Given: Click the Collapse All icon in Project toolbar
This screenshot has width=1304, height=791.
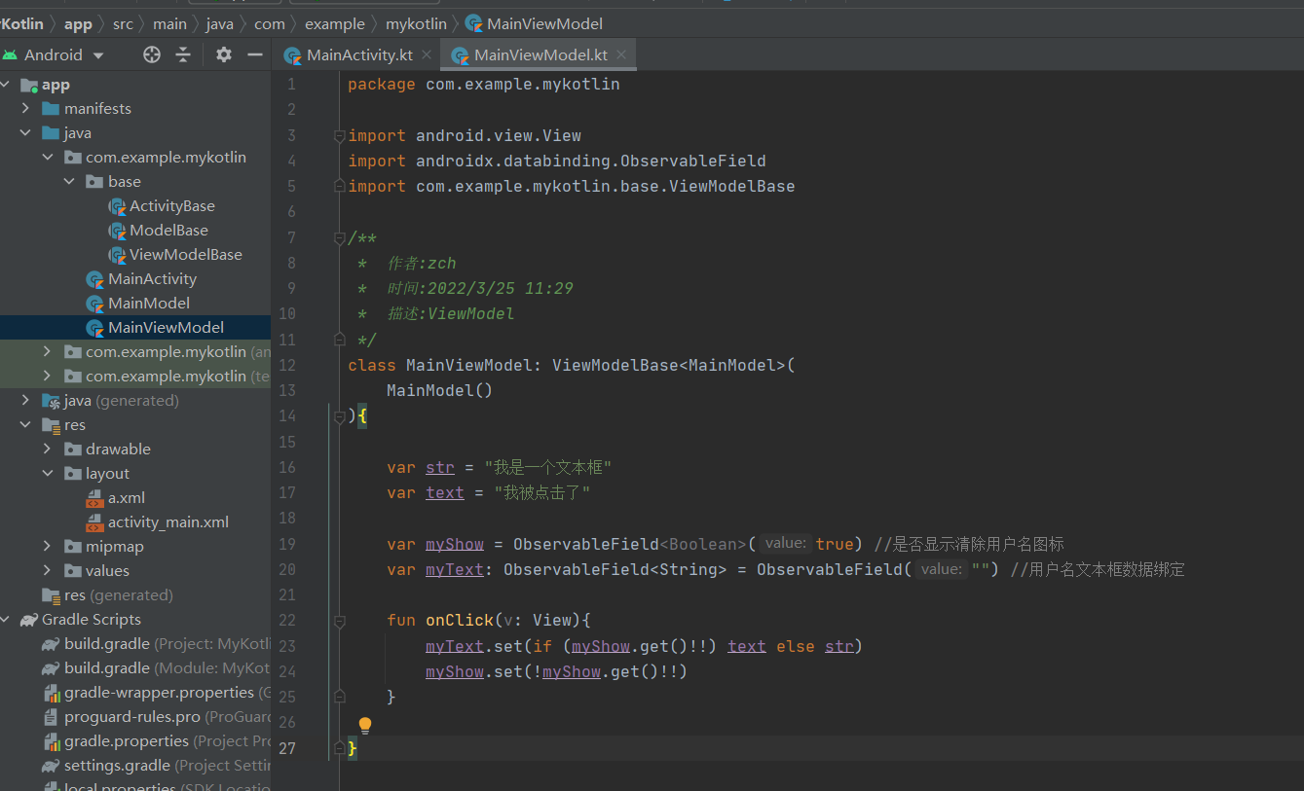Looking at the screenshot, I should pos(184,54).
